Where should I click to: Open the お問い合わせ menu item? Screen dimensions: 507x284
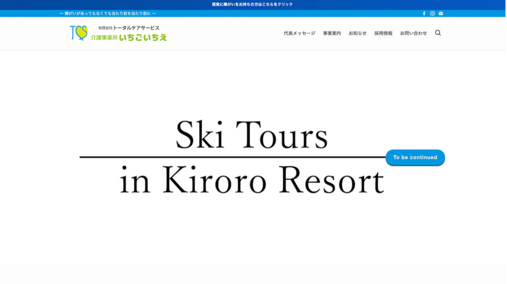[415, 33]
